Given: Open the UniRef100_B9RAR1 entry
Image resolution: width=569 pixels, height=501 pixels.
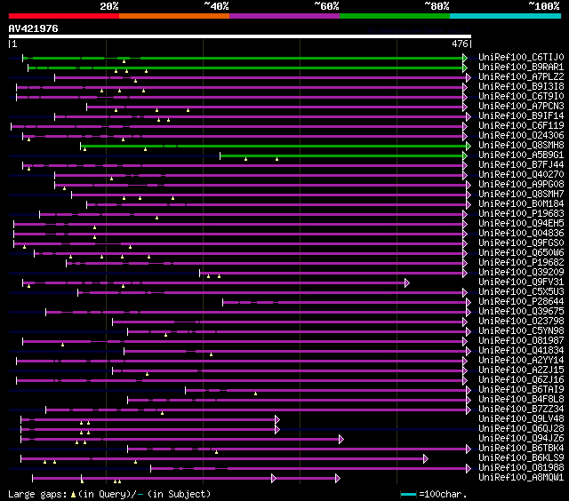Looking at the screenshot, I should point(521,67).
